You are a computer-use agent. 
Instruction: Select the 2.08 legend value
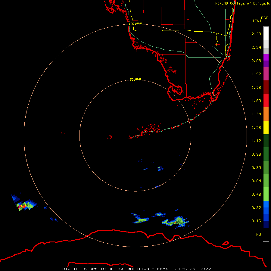pos(256,61)
